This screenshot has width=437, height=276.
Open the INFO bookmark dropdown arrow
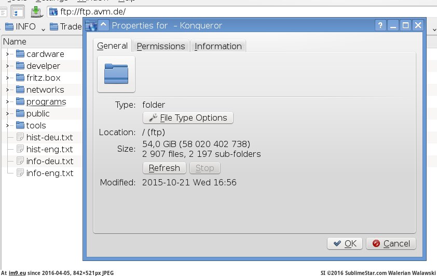click(x=43, y=29)
